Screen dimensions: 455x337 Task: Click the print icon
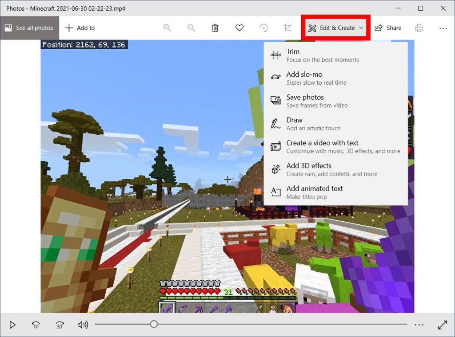(x=419, y=28)
